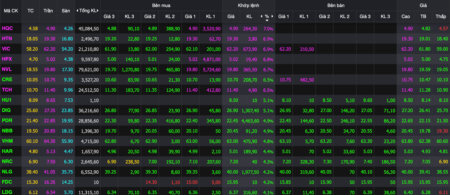
Task: Click the TC column header
Action: click(x=30, y=11)
